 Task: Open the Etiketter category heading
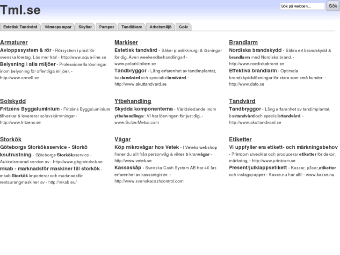click(x=240, y=139)
